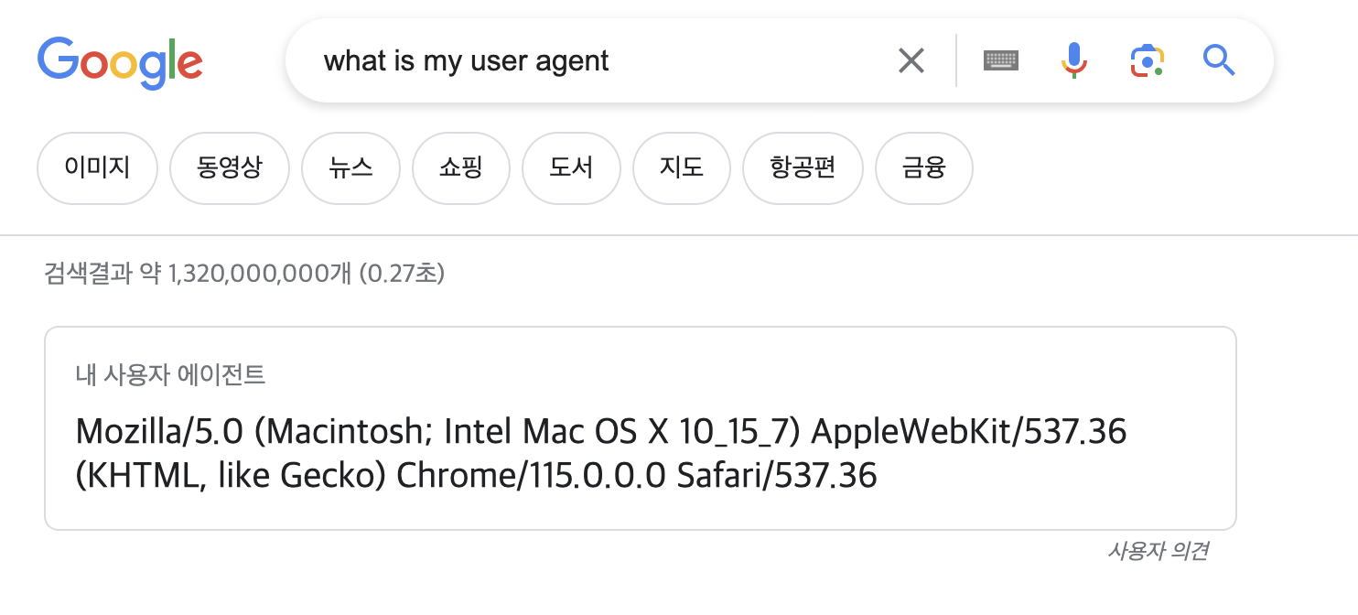Choose the 도서 filter chip
Viewport: 1358px width, 615px height.
pyautogui.click(x=571, y=168)
